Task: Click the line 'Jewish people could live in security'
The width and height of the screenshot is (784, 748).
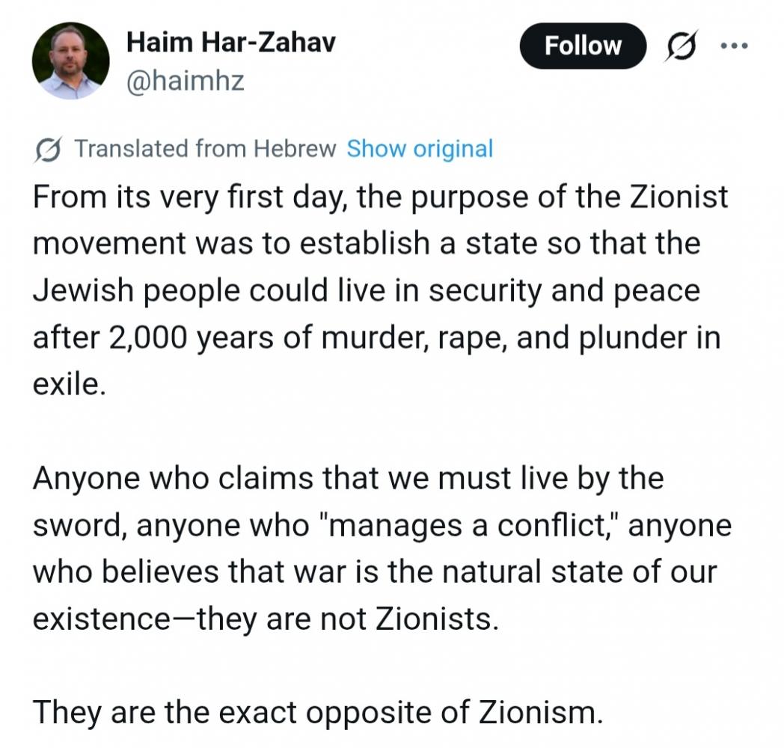Action: click(366, 292)
